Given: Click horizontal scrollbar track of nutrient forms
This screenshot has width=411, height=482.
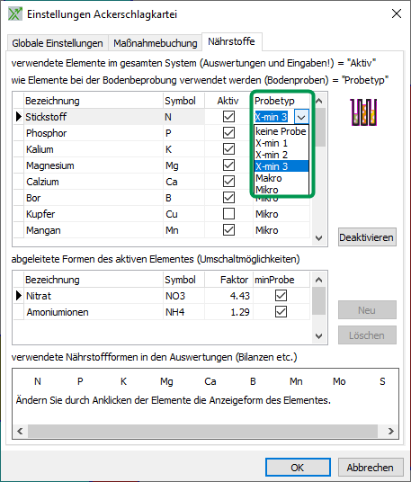Looking at the screenshot, I should [202, 431].
